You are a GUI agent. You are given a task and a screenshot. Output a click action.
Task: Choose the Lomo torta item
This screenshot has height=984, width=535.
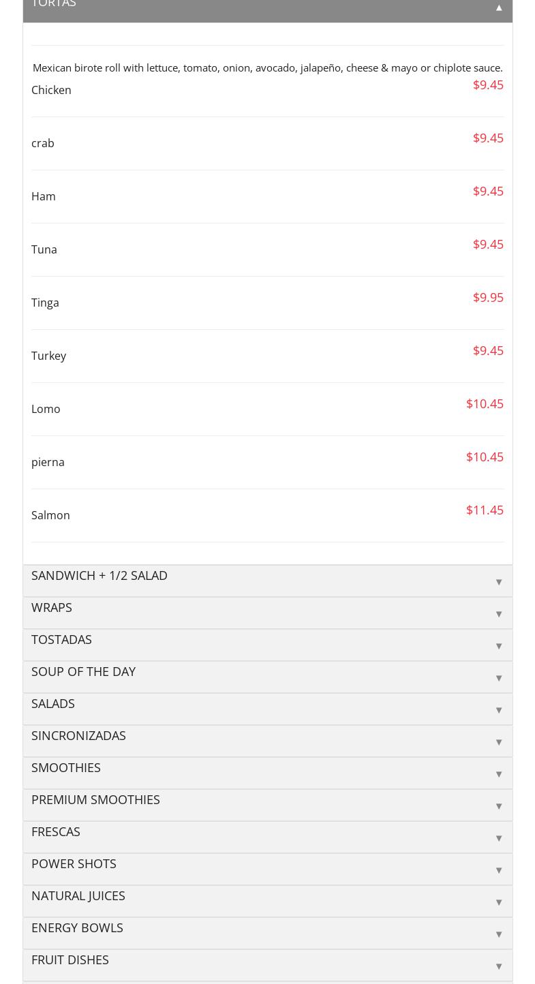(46, 409)
